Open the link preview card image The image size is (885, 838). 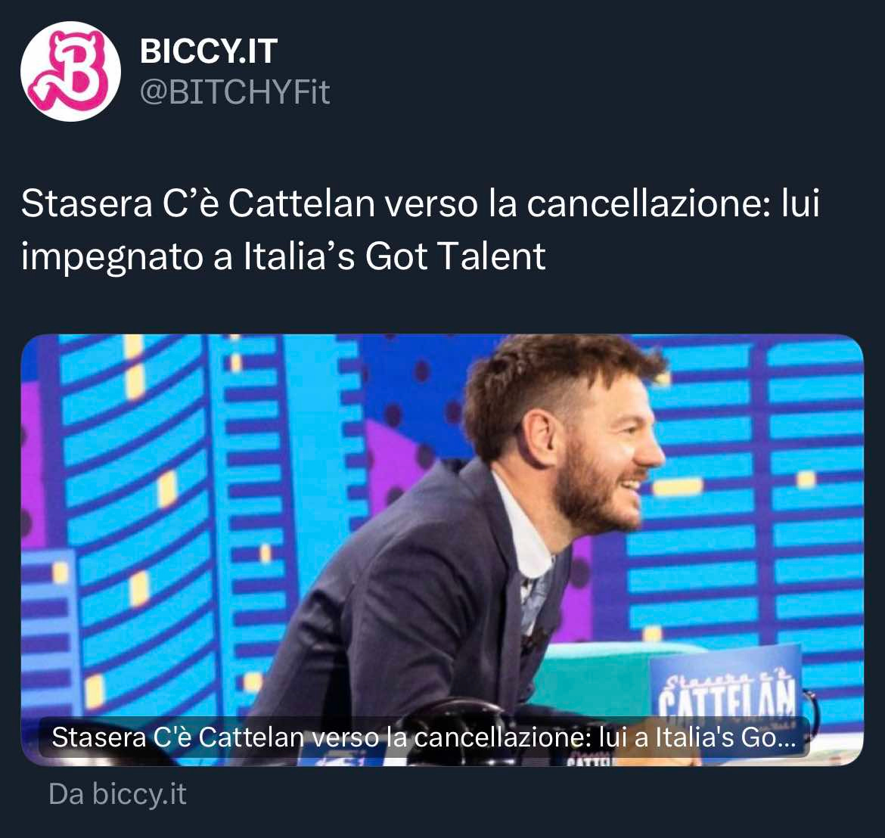point(442,550)
